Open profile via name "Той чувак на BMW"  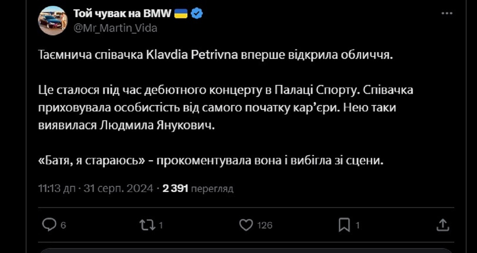pos(122,14)
